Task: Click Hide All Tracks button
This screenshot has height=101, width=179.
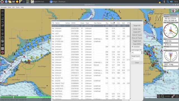Action: 137,35
